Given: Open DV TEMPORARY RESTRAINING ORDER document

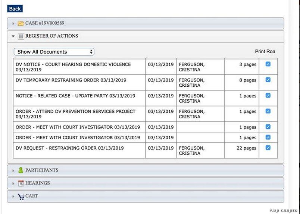Looking at the screenshot, I should 71,80.
